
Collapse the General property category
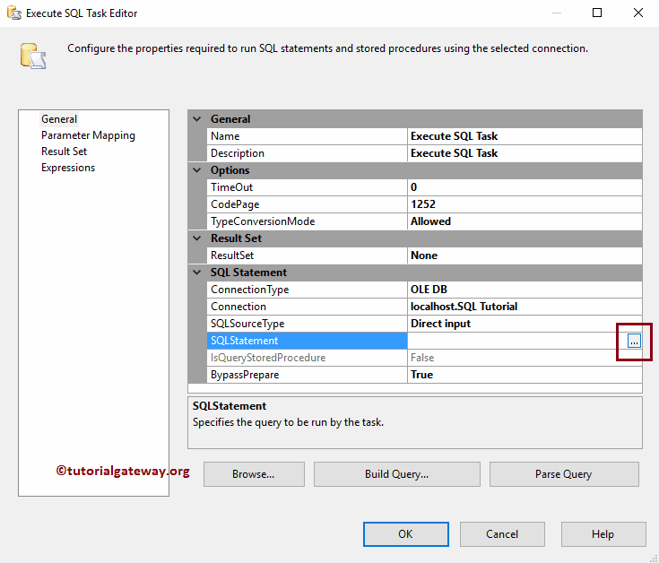[196, 119]
